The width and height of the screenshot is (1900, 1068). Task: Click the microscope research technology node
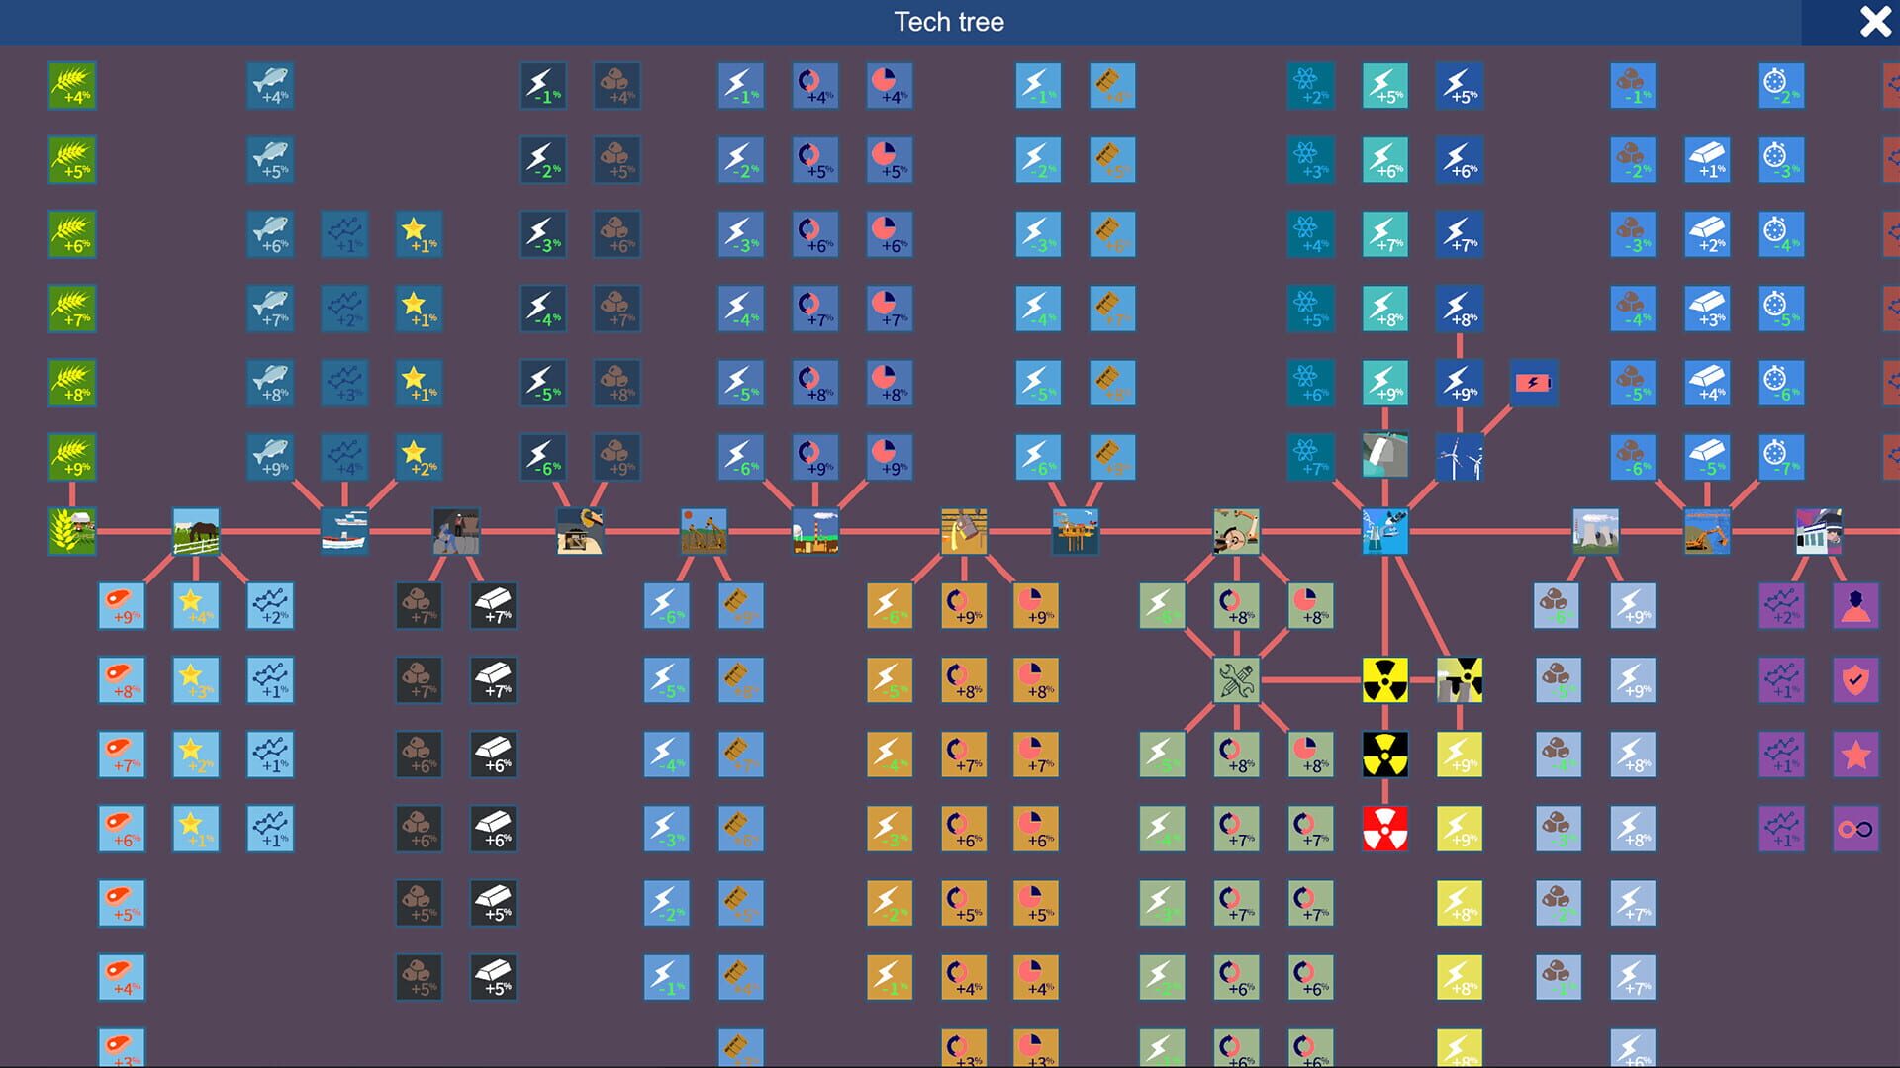pos(1385,531)
